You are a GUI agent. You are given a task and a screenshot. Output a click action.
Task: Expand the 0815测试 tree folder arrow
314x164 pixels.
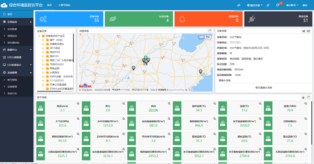pyautogui.click(x=43, y=48)
